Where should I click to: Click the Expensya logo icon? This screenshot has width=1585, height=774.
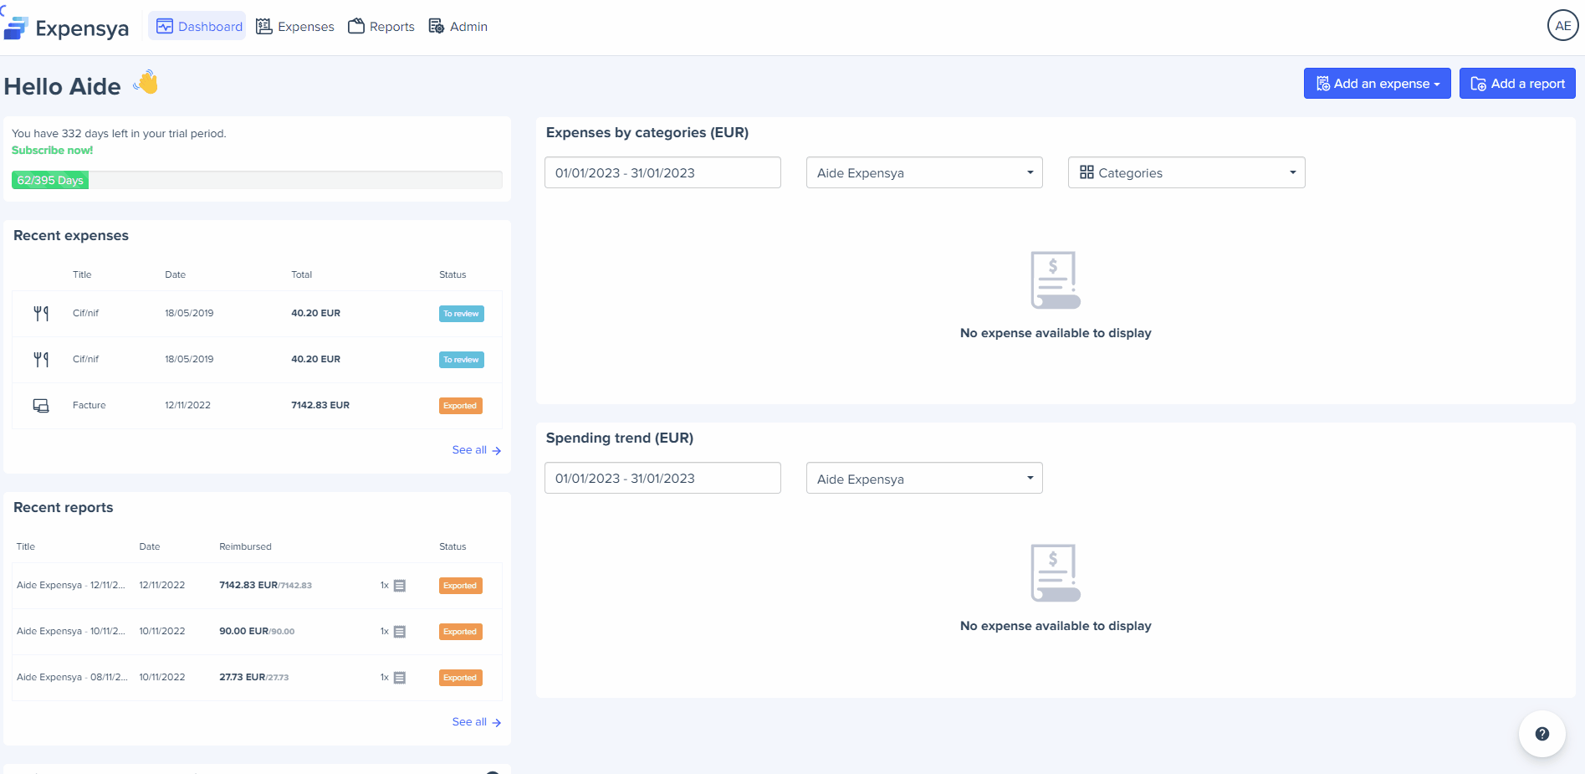17,28
